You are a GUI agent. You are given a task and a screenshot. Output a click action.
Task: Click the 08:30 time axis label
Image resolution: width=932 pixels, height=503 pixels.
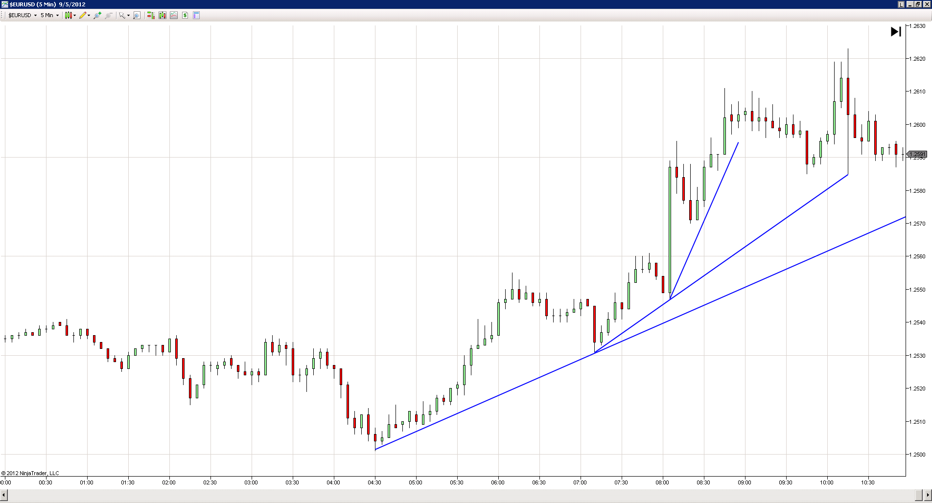pos(703,482)
